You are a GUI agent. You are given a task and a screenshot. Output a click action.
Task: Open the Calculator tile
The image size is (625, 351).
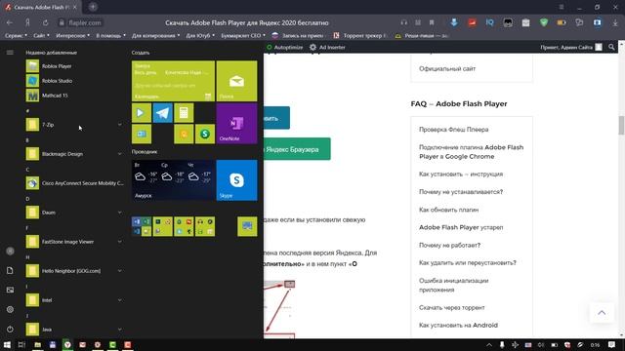pos(184,113)
